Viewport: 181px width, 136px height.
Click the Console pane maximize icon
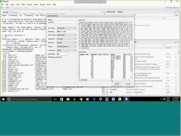pyautogui.click(x=102, y=12)
